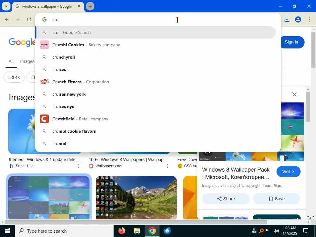
Task: Select the cruises suggestion
Action: click(x=156, y=69)
